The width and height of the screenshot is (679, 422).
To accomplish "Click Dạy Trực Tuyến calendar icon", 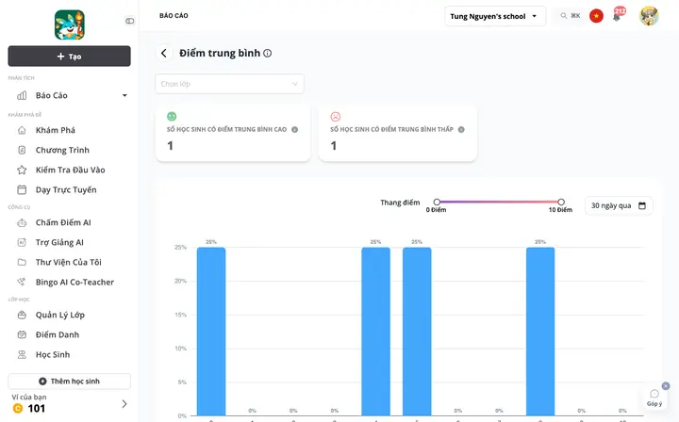I will coord(22,190).
